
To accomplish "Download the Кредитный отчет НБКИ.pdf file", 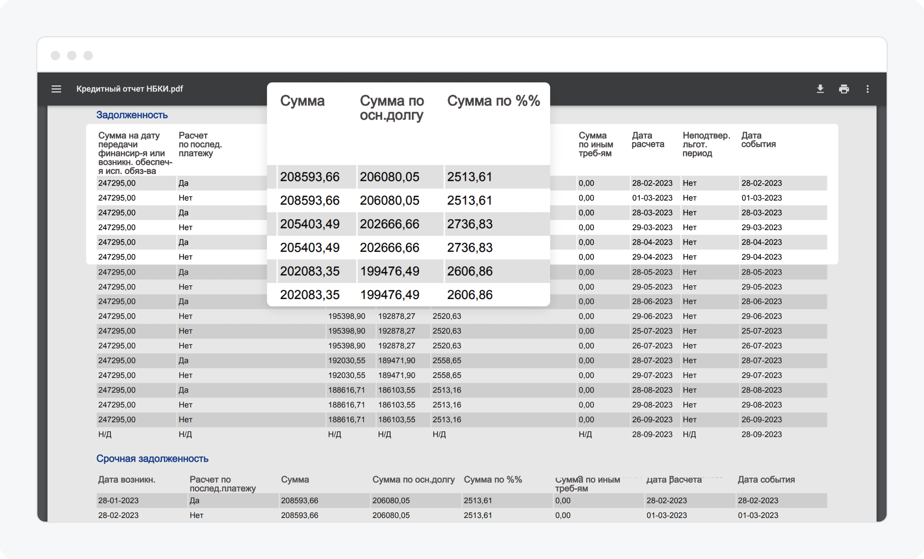I will 820,89.
